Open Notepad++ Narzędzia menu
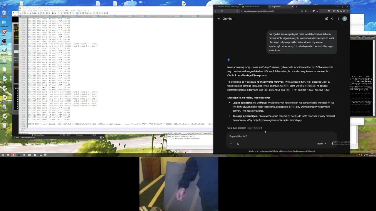The height and width of the screenshot is (211, 376). pos(61,11)
